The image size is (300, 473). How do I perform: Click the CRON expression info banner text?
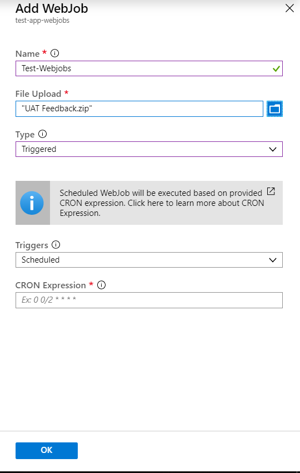162,203
